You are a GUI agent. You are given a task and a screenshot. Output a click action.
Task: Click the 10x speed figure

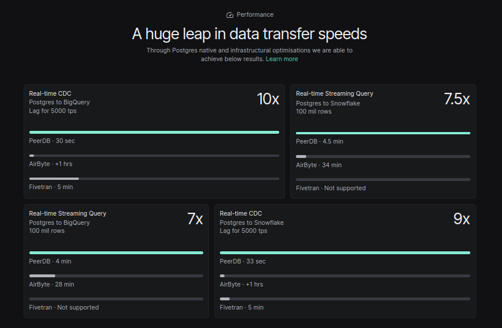[x=268, y=99]
